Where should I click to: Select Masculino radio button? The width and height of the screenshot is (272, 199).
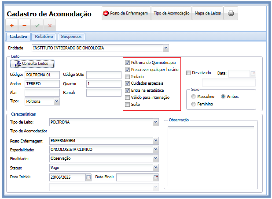coord(193,96)
